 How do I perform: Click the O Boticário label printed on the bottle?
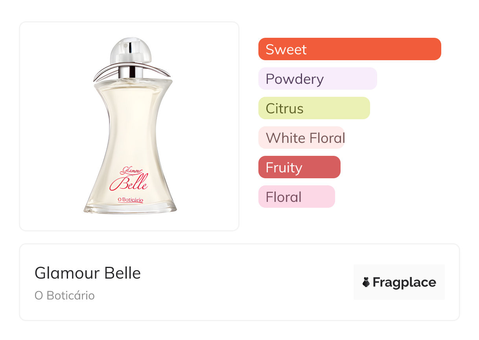pos(131,200)
